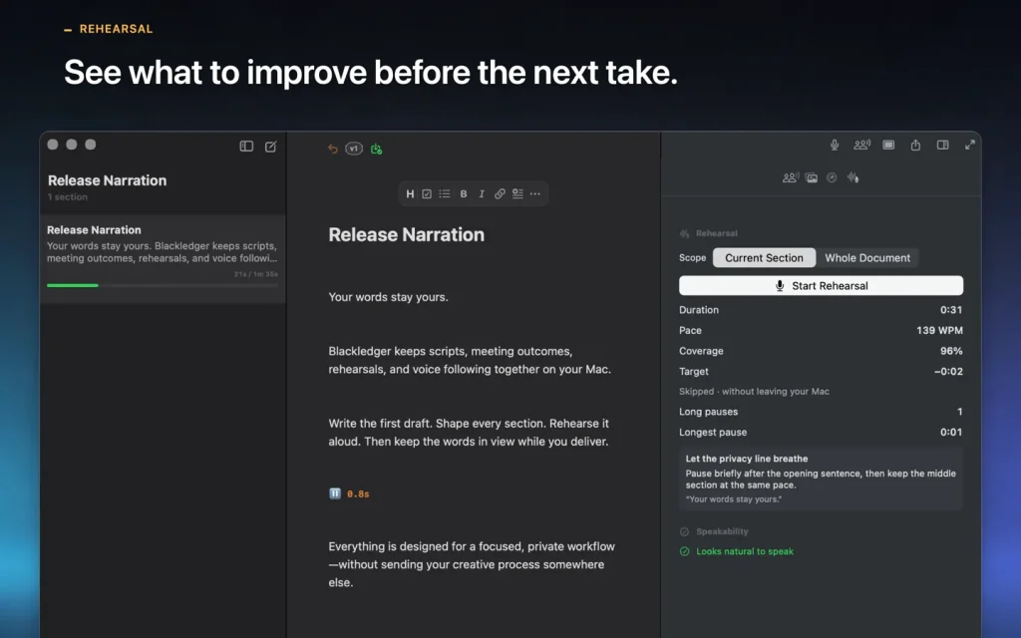Screen dimensions: 1021x638
Task: Toggle italic formatting
Action: 482,194
